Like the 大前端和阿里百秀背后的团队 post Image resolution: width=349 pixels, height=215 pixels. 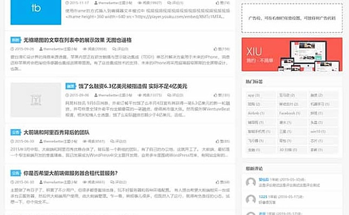217,141
